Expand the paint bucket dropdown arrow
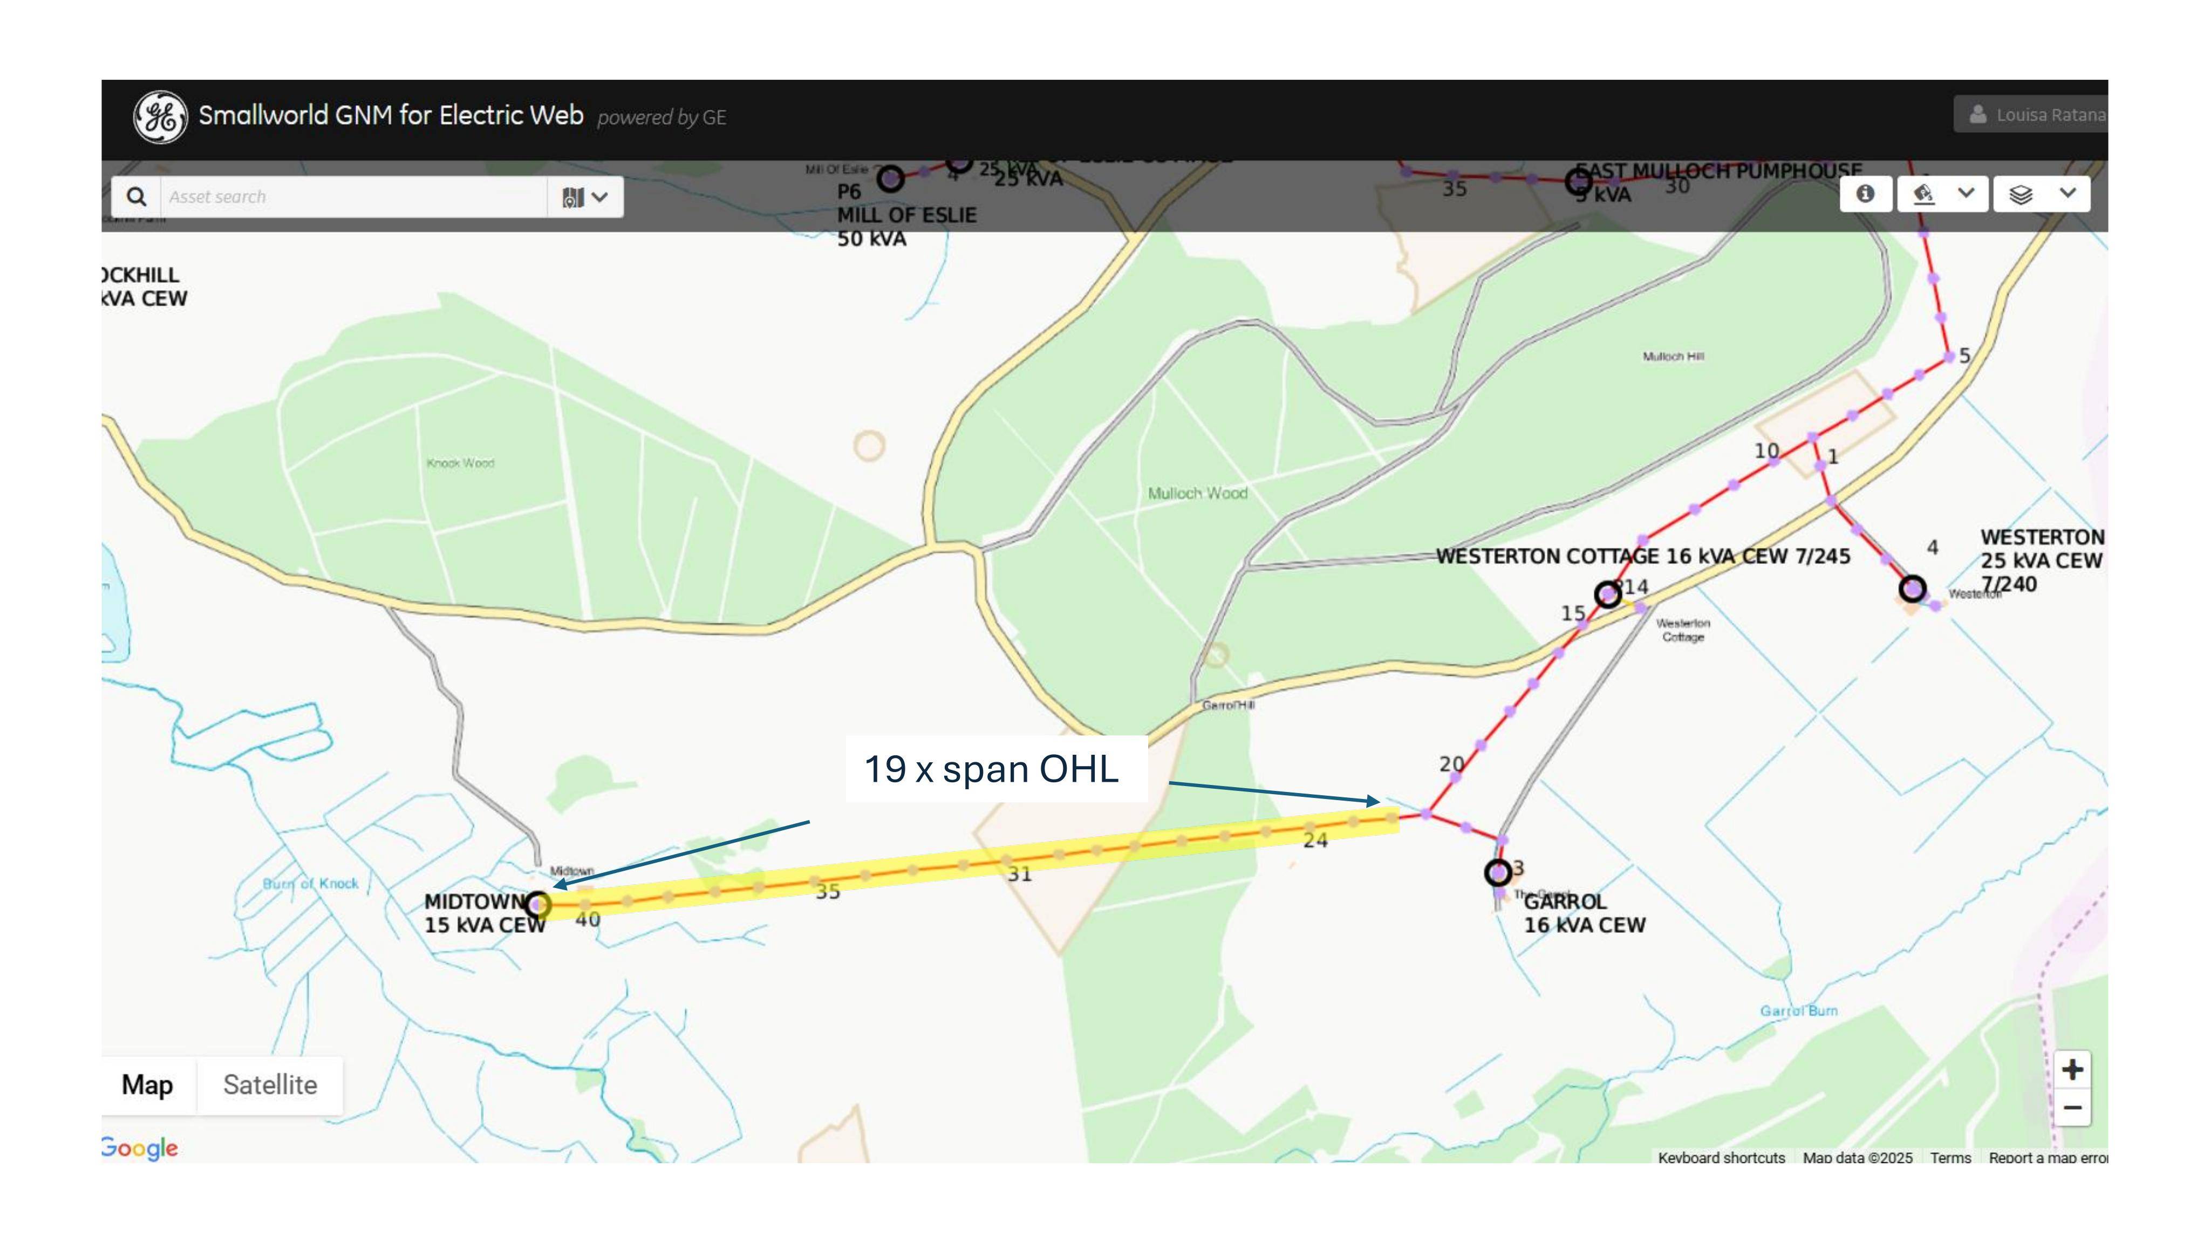Viewport: 2210px width, 1243px height. (1966, 193)
